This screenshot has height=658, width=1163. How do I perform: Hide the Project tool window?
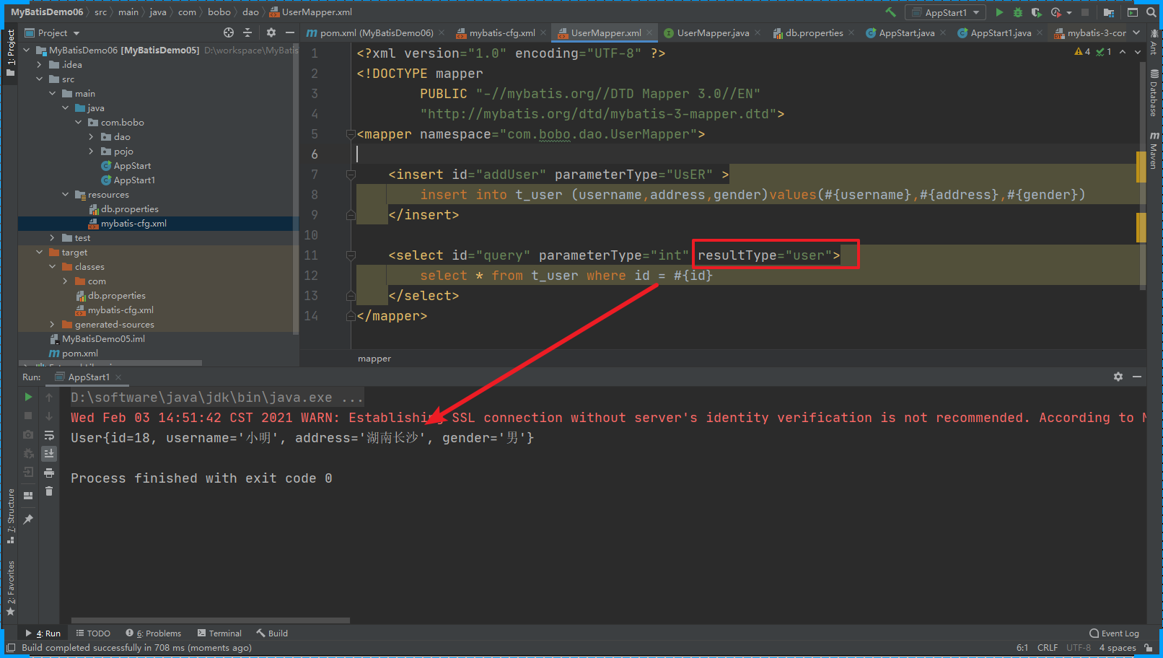pyautogui.click(x=290, y=32)
